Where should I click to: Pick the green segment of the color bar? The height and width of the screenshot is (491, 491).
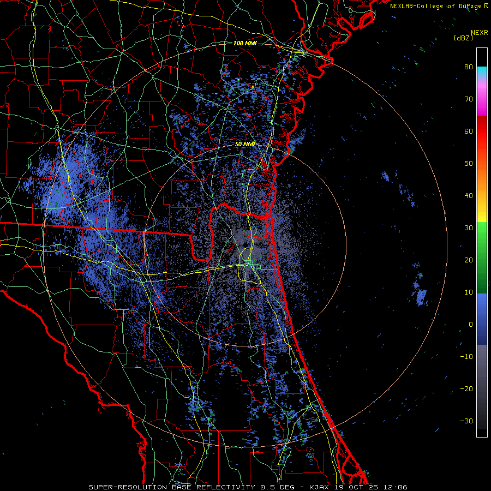click(x=482, y=258)
